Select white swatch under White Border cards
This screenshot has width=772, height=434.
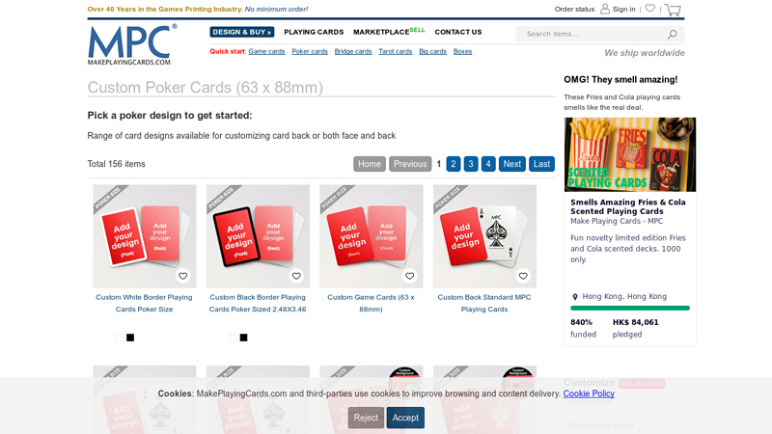point(120,338)
